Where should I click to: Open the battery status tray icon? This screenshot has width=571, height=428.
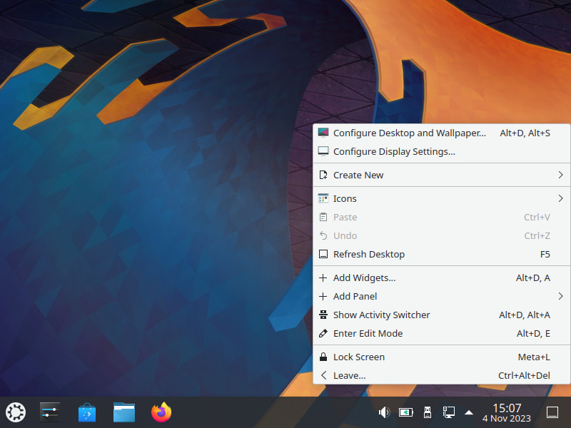[x=405, y=412]
